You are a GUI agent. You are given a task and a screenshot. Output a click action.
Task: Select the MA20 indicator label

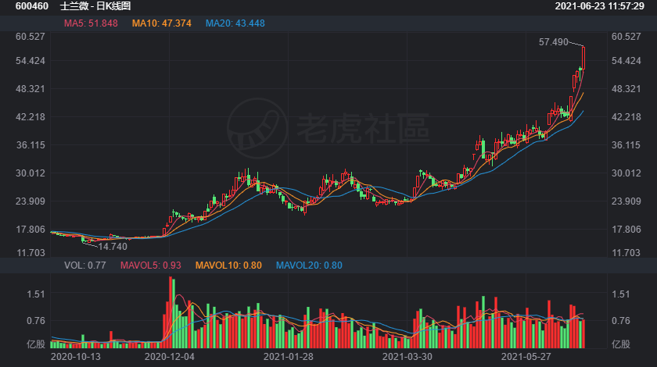235,23
